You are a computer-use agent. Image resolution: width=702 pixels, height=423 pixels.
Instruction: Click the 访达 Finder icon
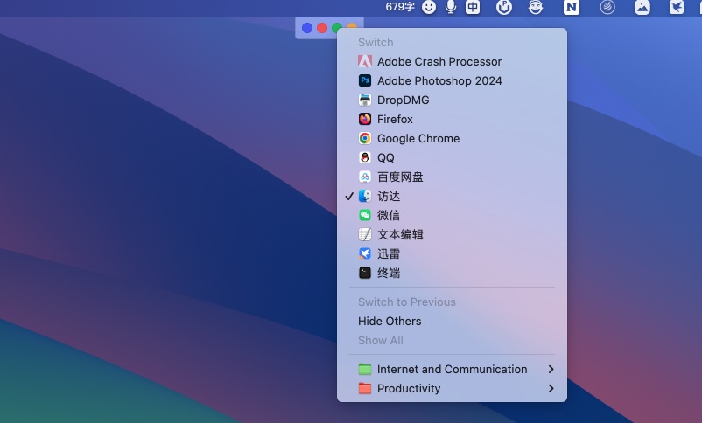(365, 196)
